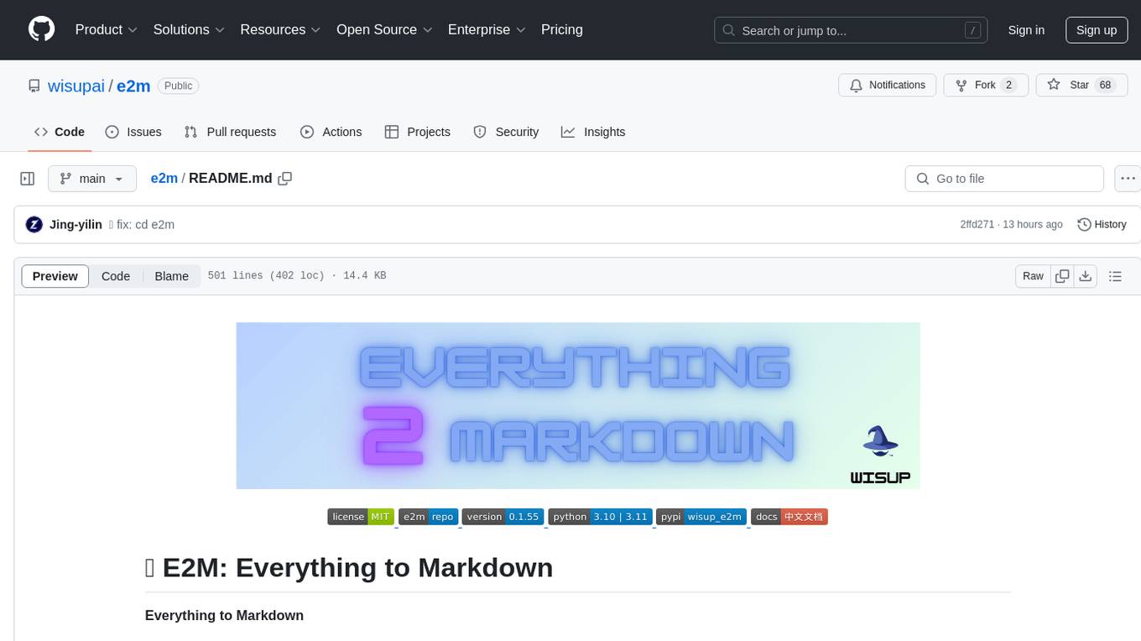
Task: Click the docs 中文文档 badge
Action: pyautogui.click(x=789, y=517)
